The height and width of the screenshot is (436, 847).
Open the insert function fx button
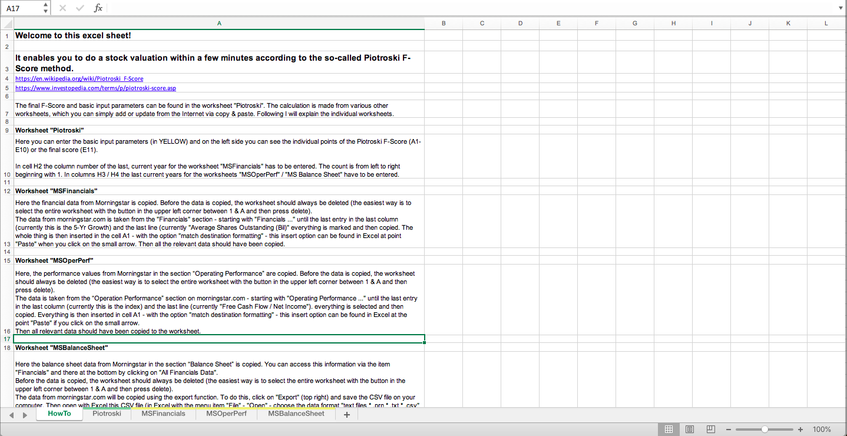click(98, 8)
